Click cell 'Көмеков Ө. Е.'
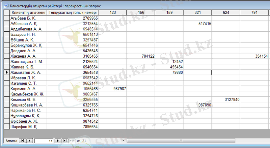 click(28, 99)
